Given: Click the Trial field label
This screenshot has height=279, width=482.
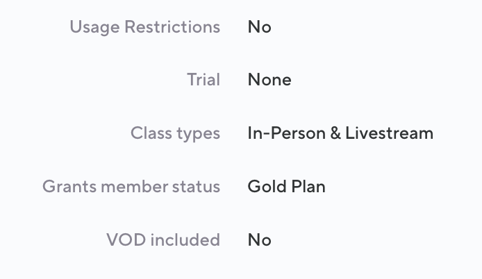Looking at the screenshot, I should pos(203,80).
